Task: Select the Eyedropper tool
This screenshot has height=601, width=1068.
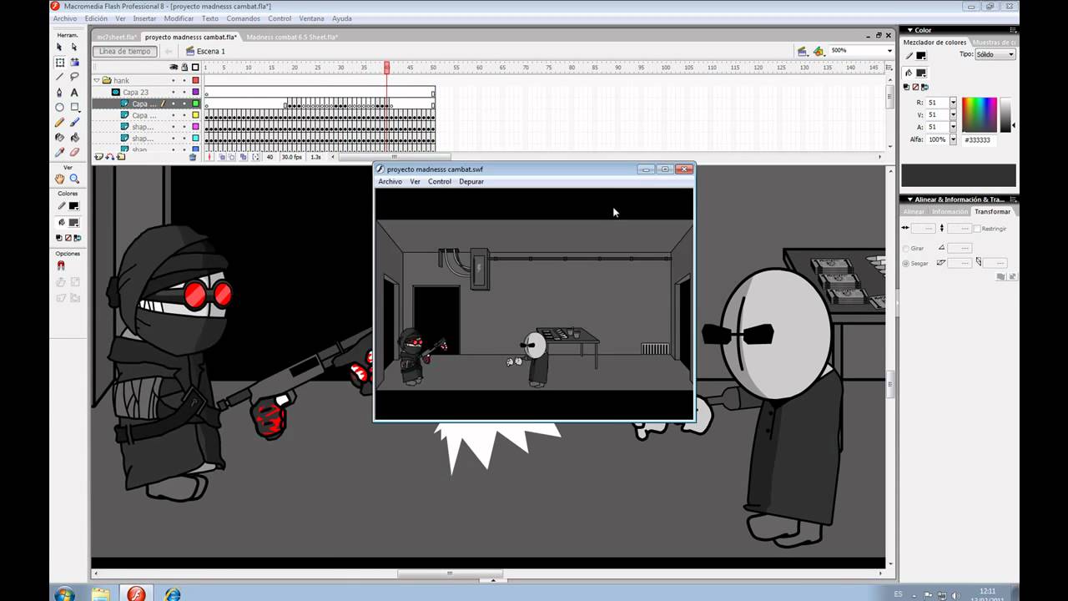Action: click(59, 153)
